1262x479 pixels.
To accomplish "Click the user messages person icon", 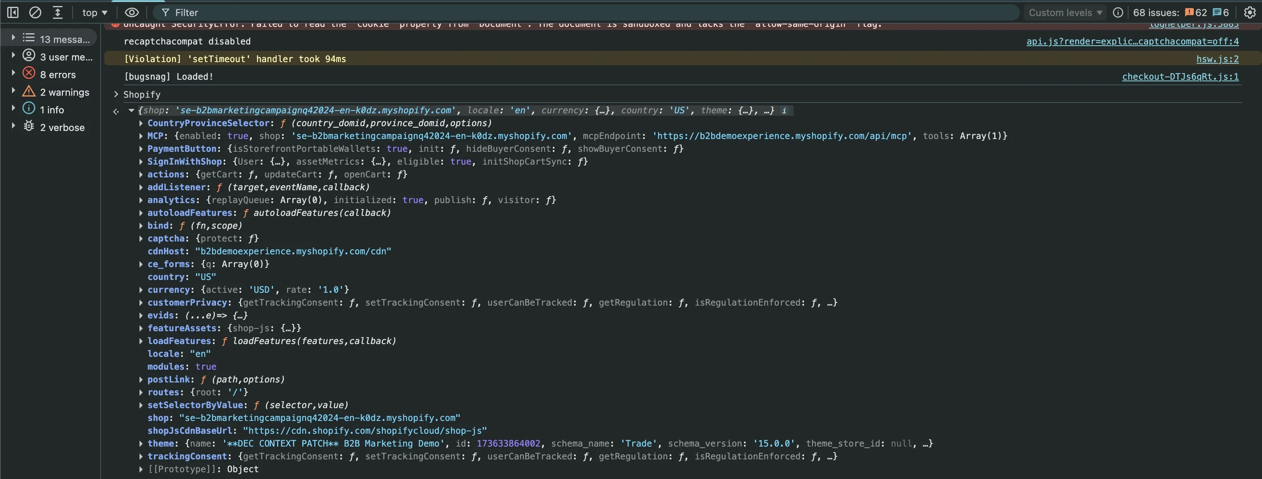I will coord(29,56).
